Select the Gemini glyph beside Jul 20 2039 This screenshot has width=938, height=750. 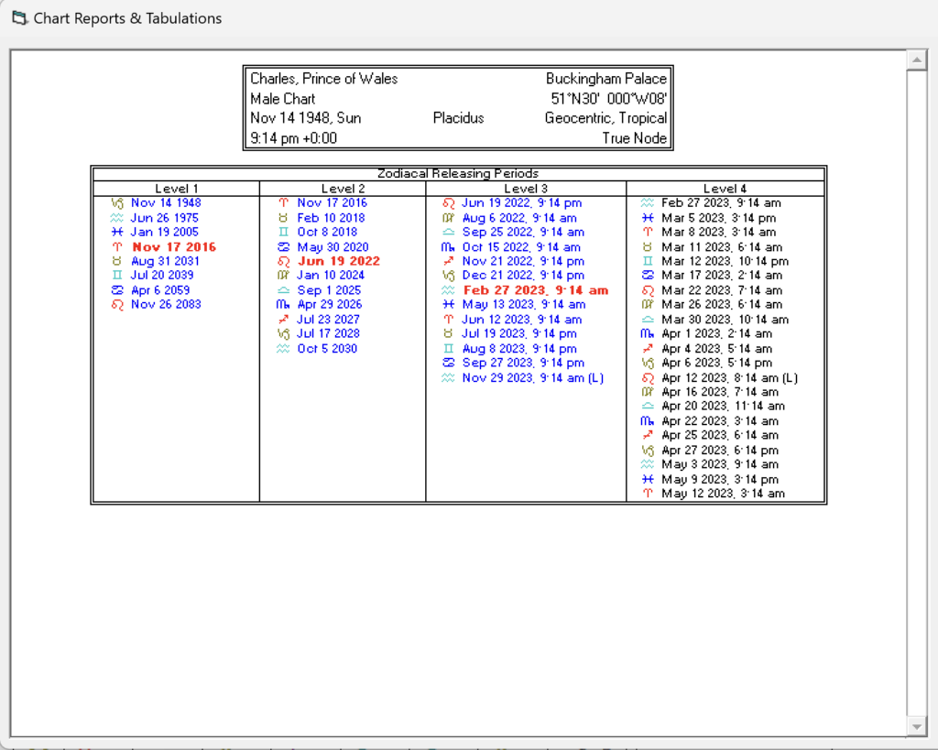116,275
